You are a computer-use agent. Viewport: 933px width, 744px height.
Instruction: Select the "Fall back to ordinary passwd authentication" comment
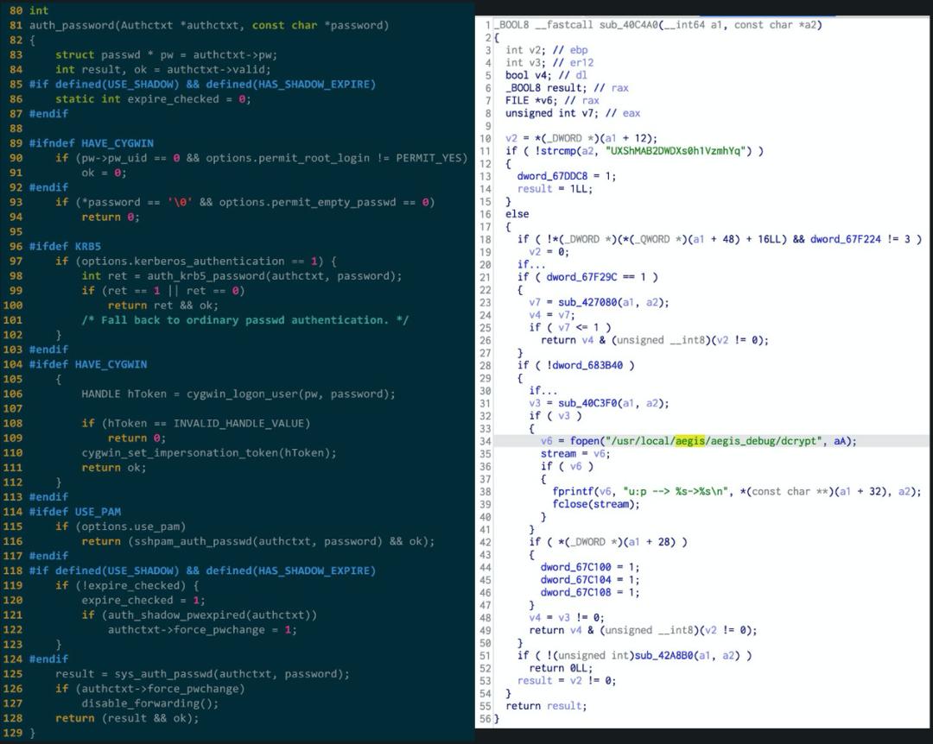(244, 320)
